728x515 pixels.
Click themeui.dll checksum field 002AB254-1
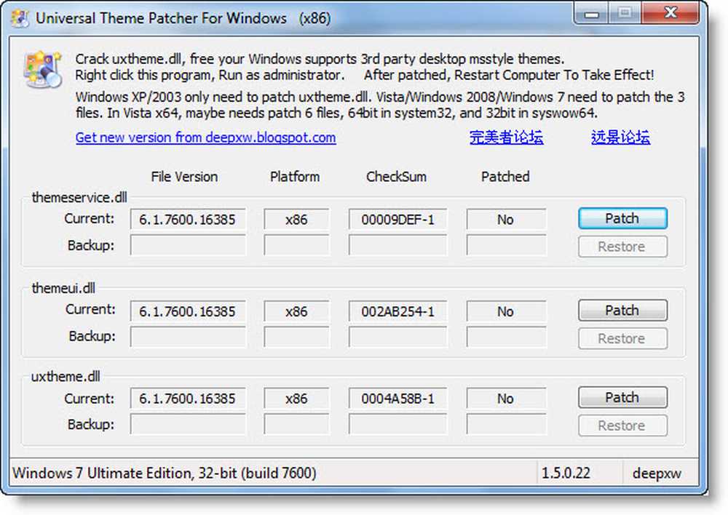click(397, 311)
